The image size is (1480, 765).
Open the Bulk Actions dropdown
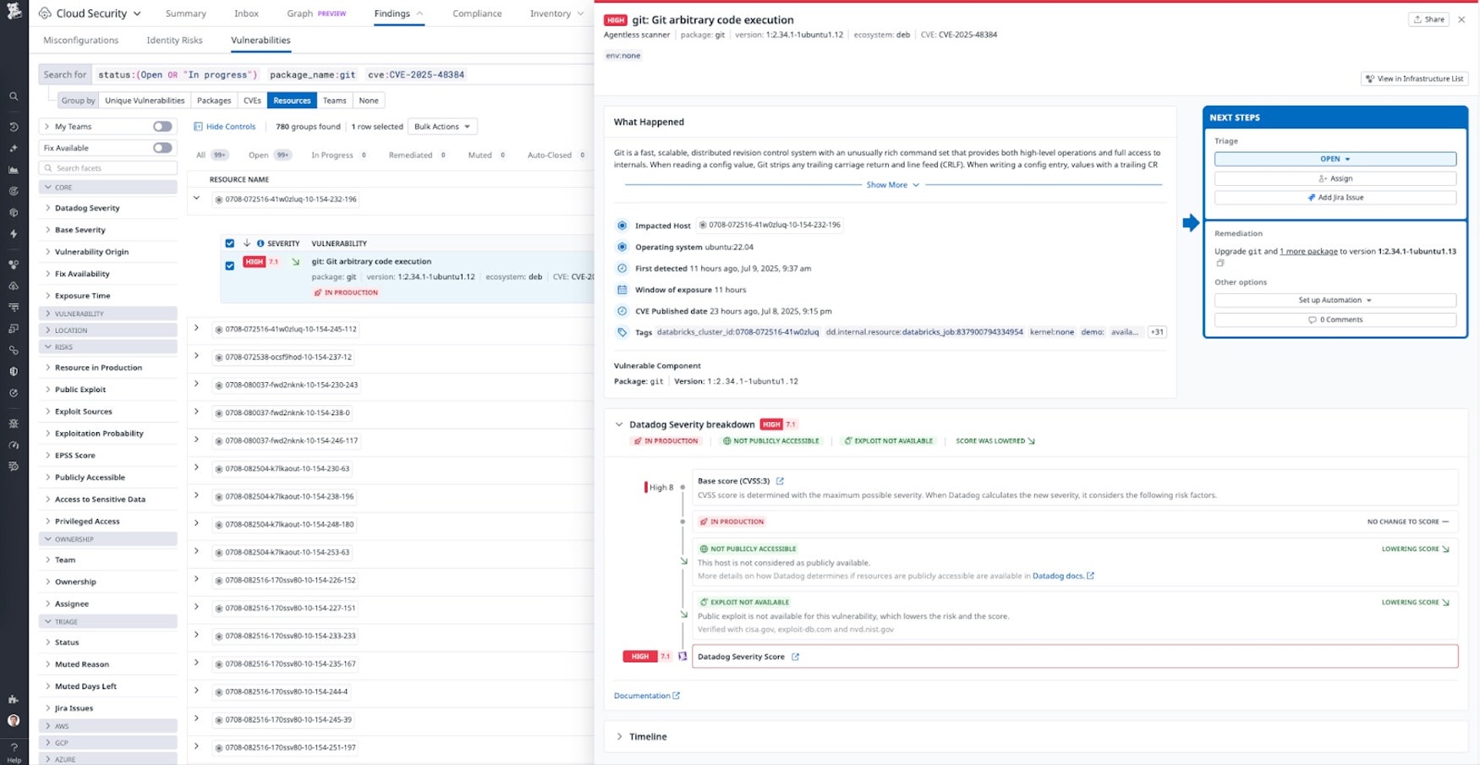(x=442, y=126)
